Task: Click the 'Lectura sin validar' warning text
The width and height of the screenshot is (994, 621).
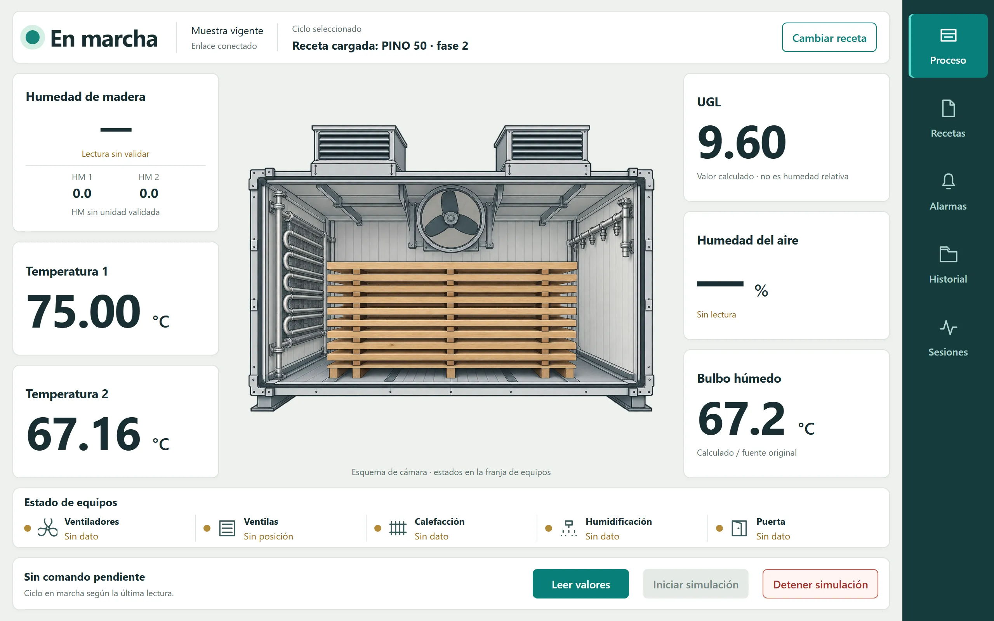Action: (115, 154)
